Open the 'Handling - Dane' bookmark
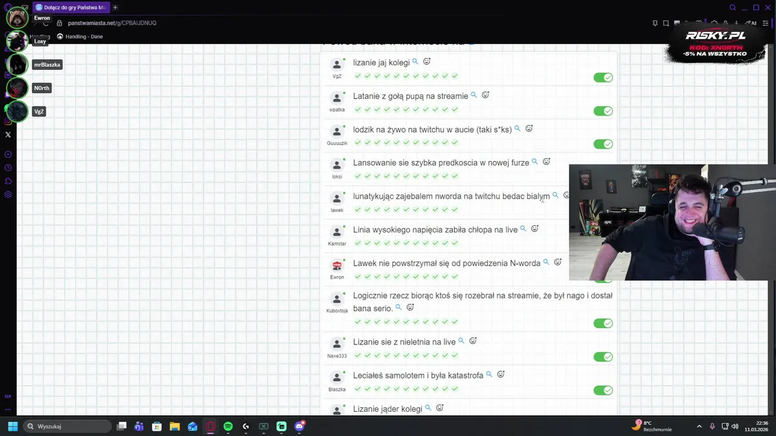Screen dimensions: 776x436 (x=79, y=36)
